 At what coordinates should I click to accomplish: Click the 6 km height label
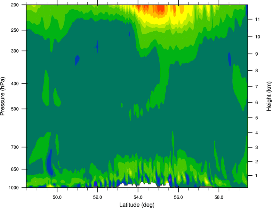(x=257, y=102)
